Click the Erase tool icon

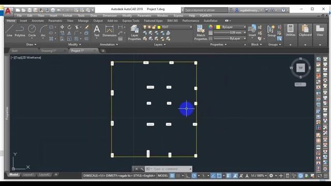click(x=86, y=27)
